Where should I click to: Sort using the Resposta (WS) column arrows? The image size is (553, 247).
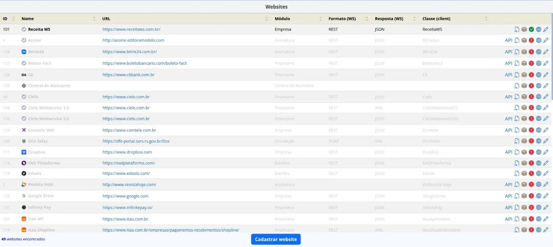(414, 19)
